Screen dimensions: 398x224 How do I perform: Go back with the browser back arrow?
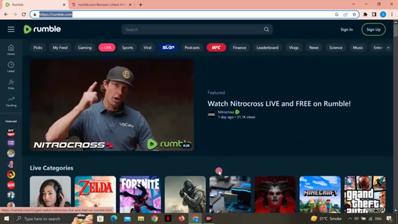pyautogui.click(x=6, y=14)
